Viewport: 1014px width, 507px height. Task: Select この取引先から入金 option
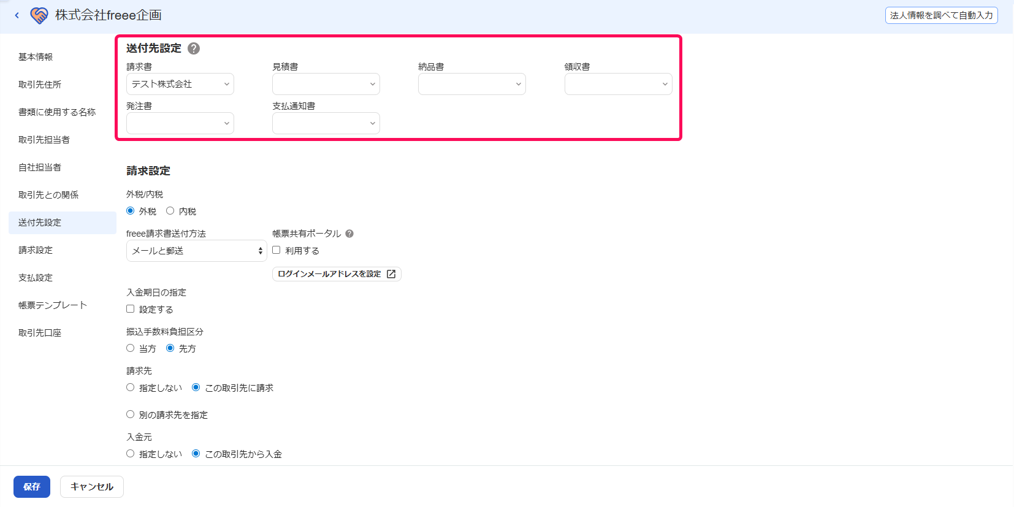pos(196,454)
